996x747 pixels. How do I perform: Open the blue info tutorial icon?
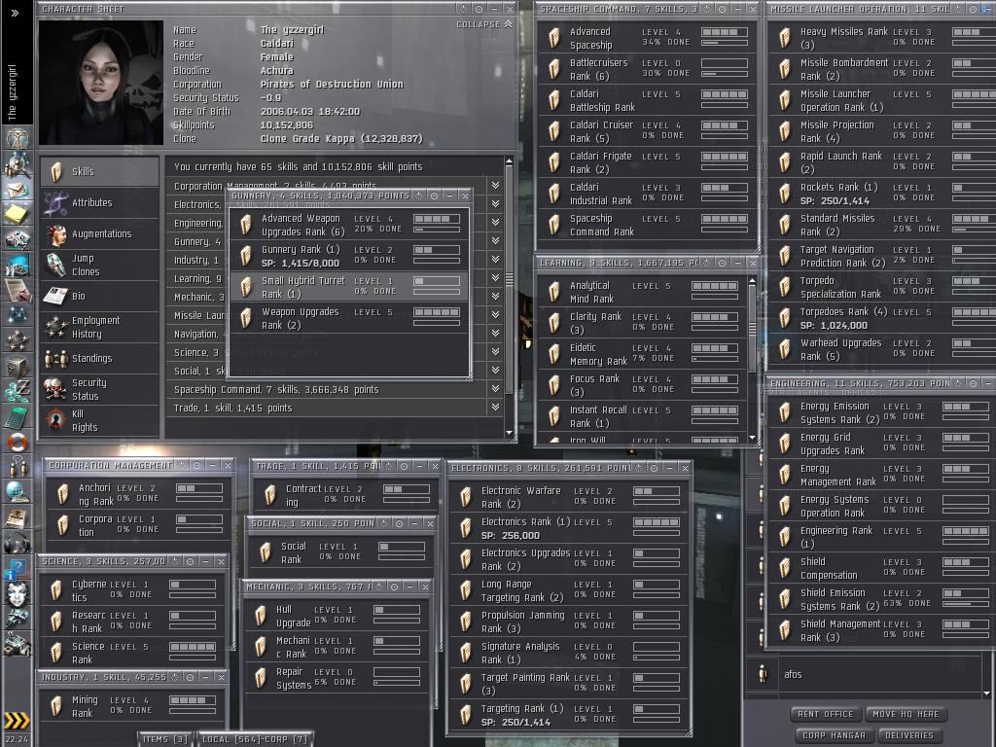(x=18, y=568)
